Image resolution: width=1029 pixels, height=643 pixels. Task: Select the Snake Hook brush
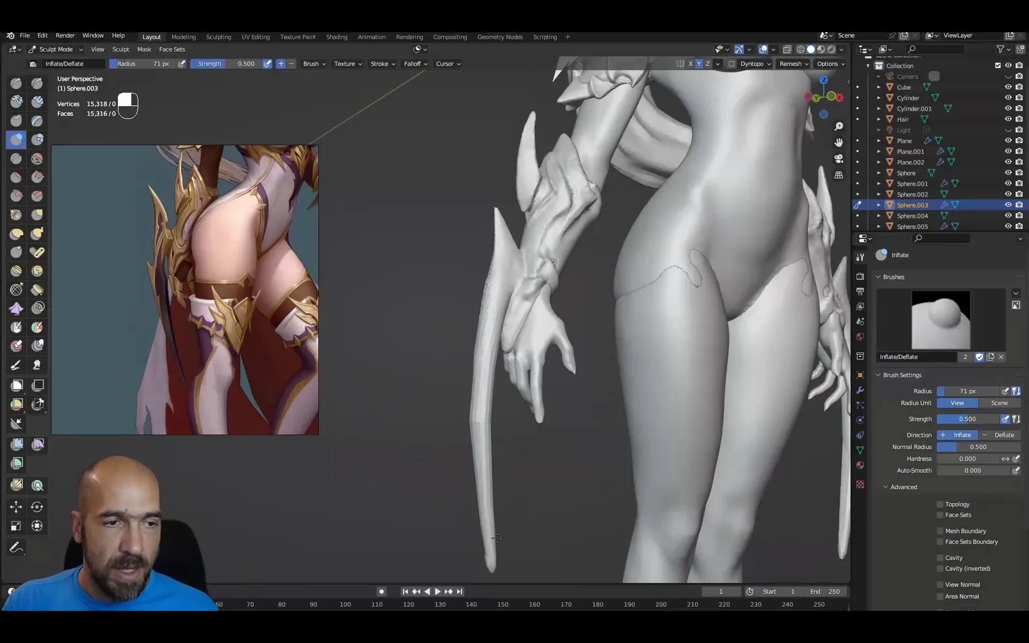click(x=37, y=234)
